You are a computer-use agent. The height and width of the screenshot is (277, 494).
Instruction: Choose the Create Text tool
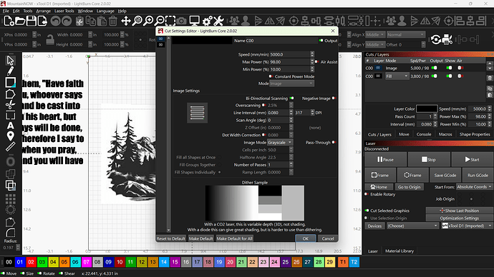pos(11,126)
